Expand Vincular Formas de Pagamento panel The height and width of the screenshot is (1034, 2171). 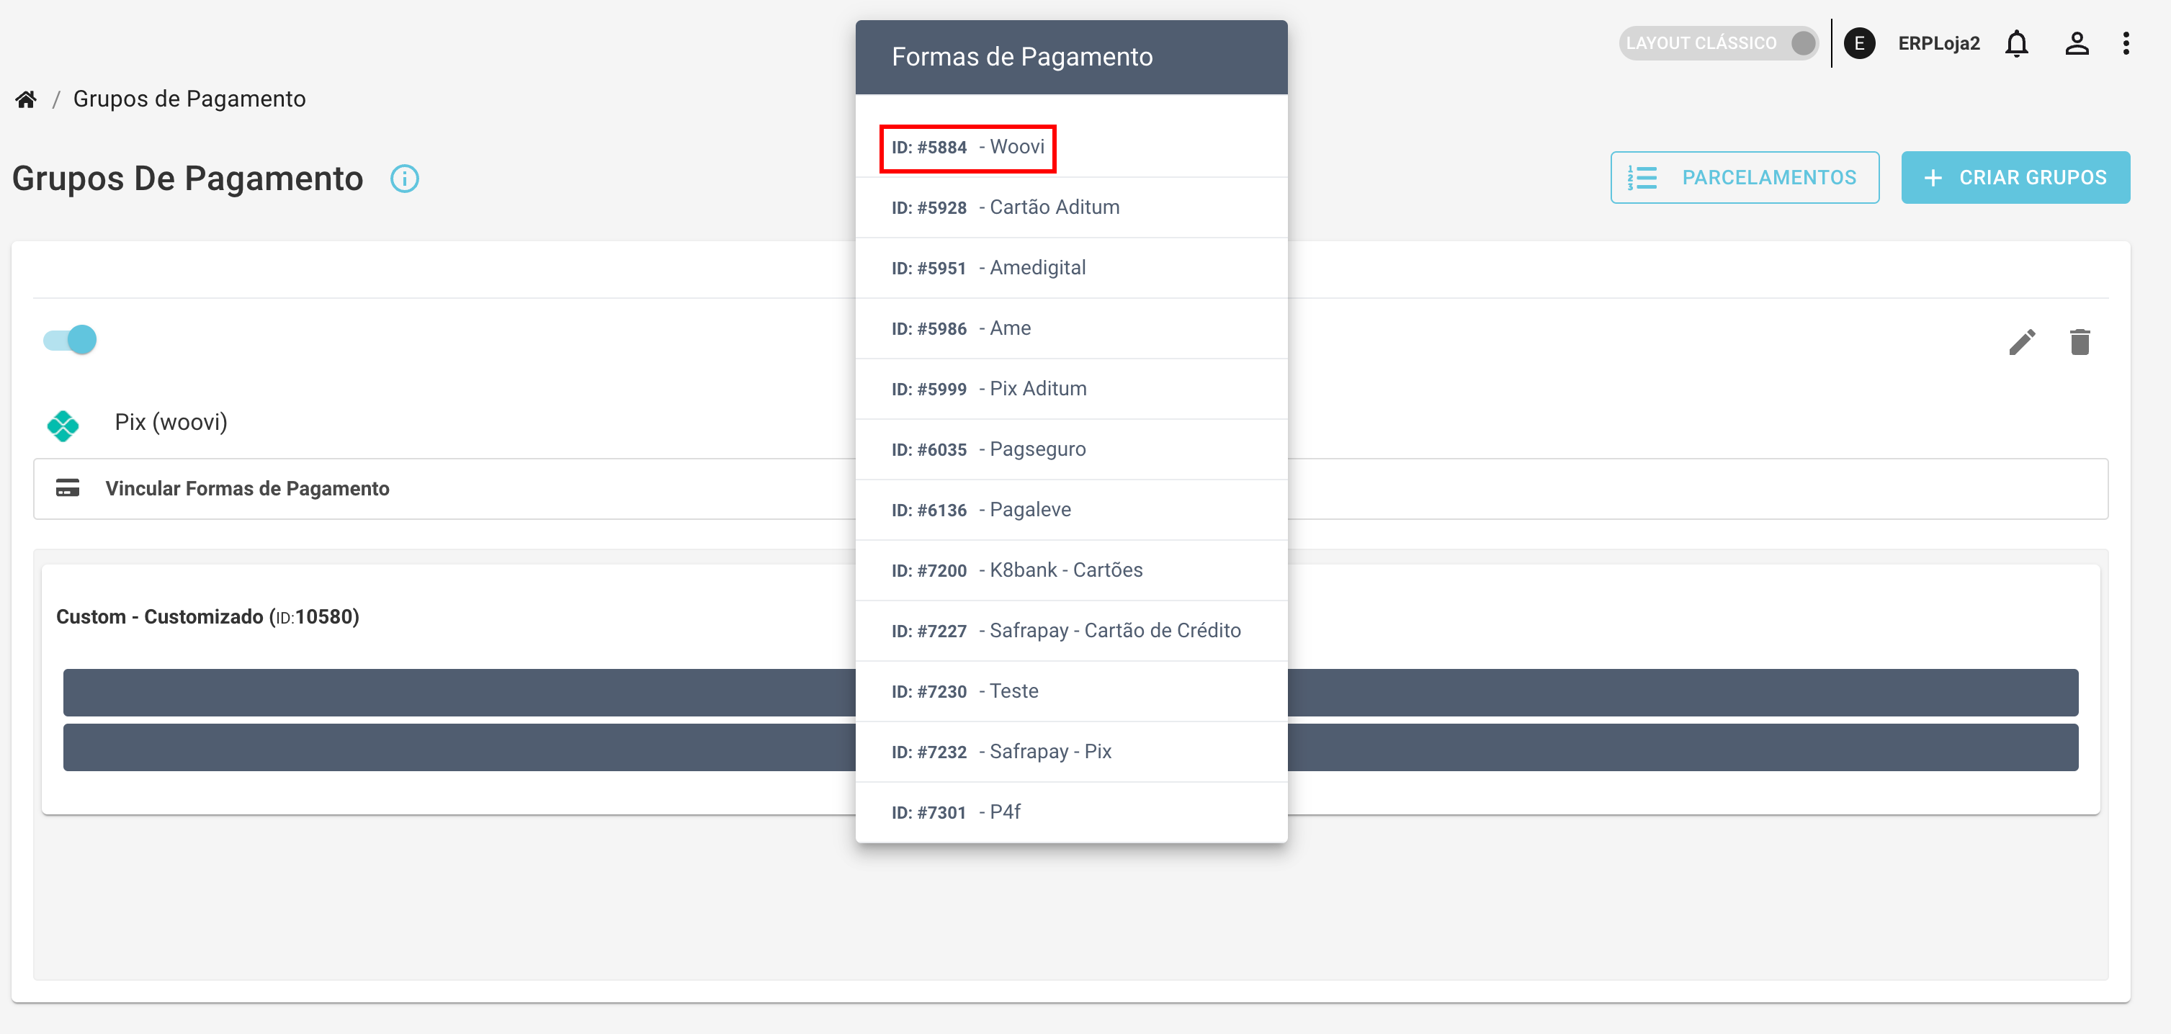247,489
